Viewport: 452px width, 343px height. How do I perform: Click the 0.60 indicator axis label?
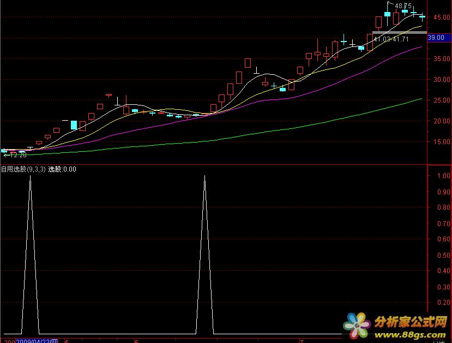click(444, 239)
